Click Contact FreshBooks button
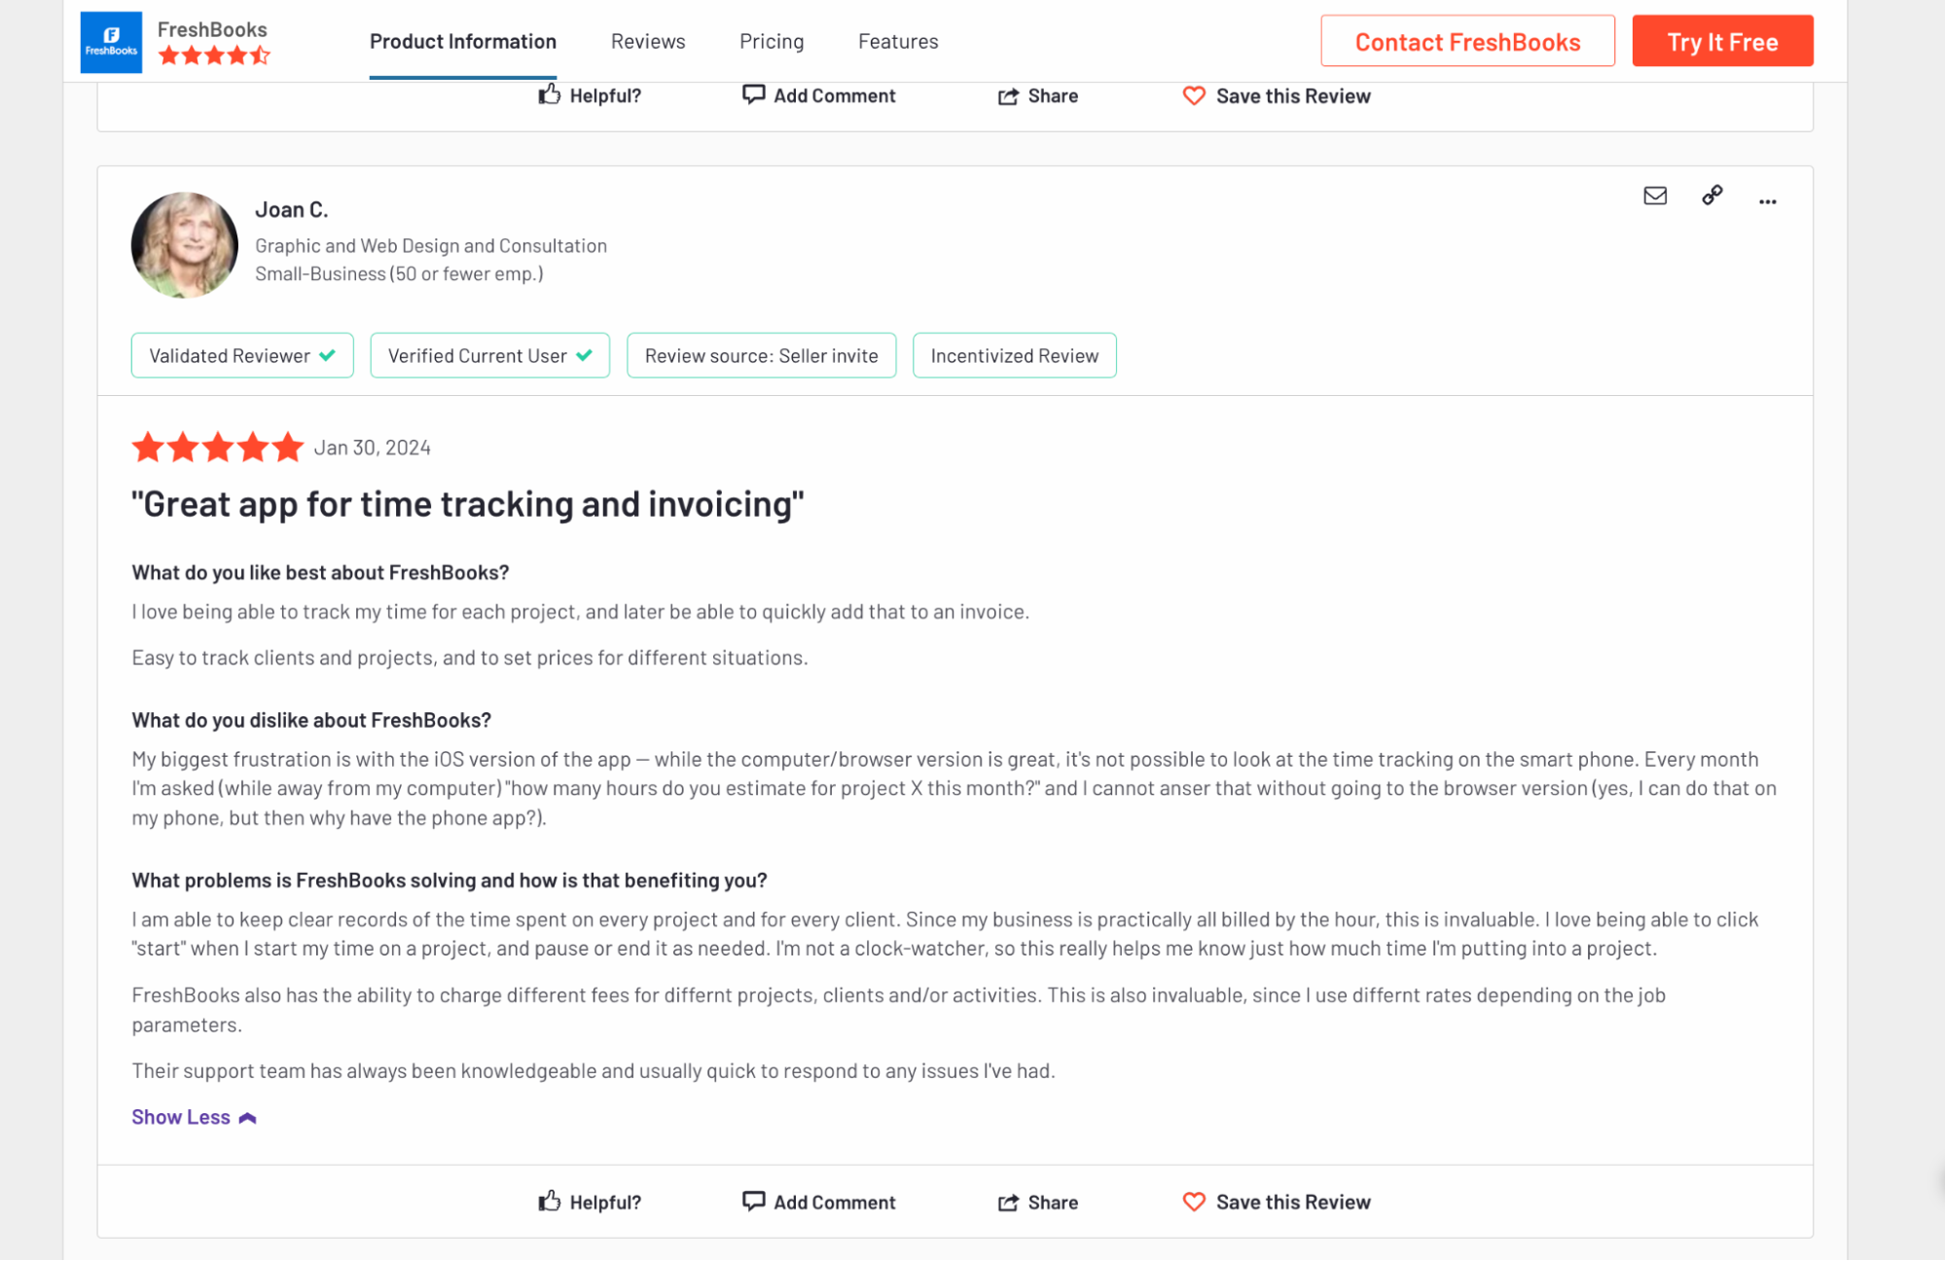The image size is (1945, 1261). (x=1467, y=41)
